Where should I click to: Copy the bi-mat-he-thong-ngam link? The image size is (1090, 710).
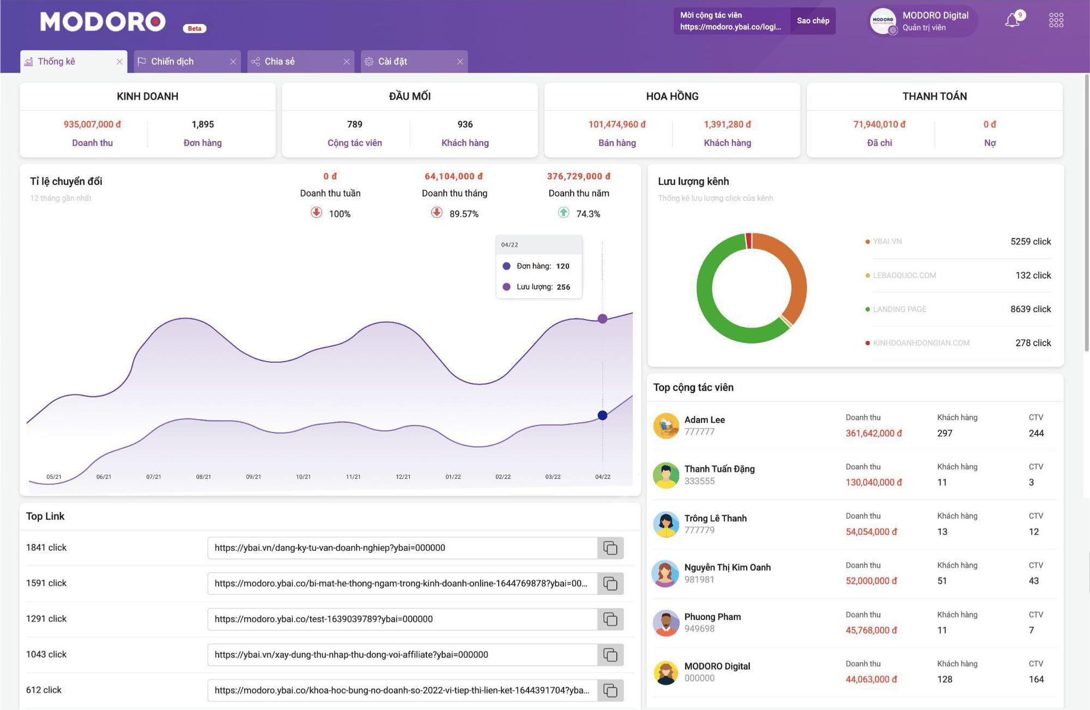coord(610,583)
